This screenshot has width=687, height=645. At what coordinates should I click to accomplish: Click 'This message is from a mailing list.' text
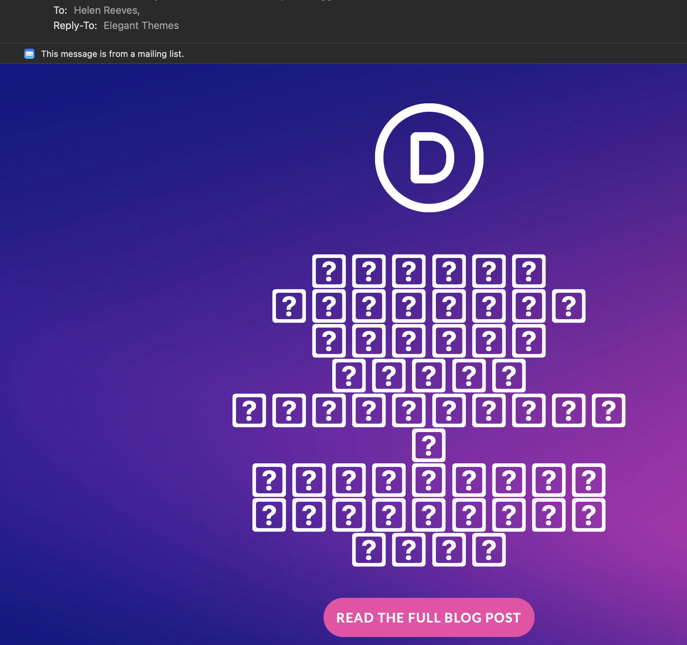point(112,54)
